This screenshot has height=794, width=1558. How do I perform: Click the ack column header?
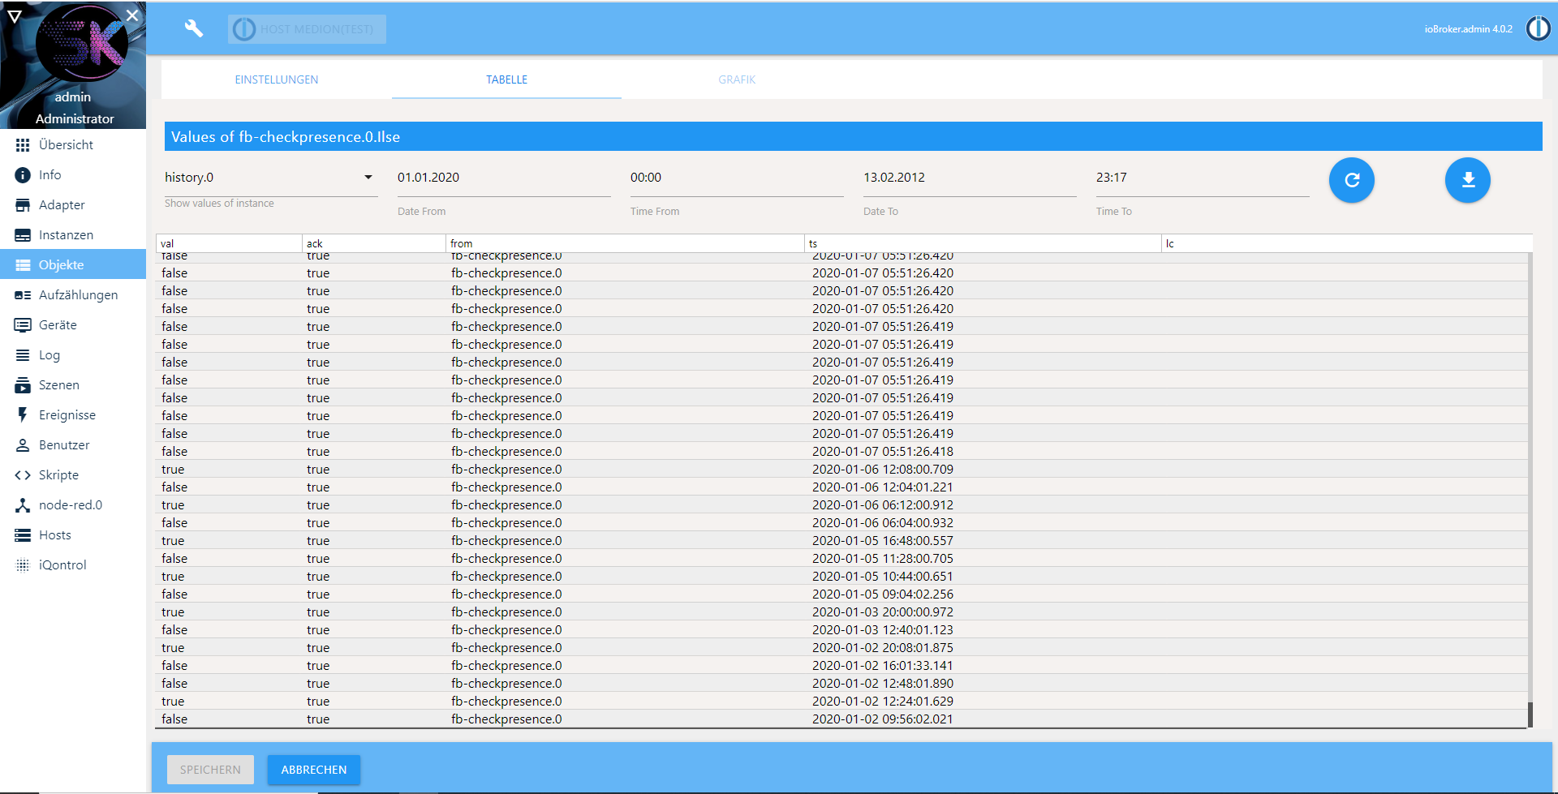click(374, 243)
